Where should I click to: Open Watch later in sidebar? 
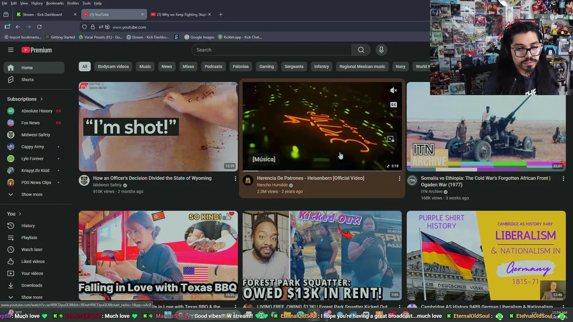34,250
